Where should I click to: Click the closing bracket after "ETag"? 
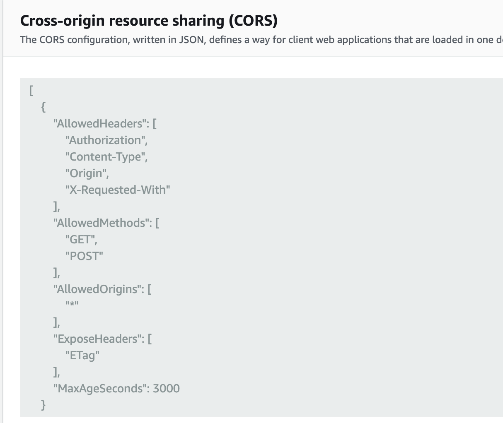57,372
